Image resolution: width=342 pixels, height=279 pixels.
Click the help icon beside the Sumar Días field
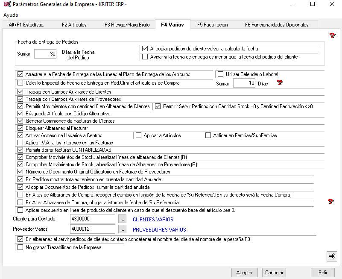click(280, 82)
